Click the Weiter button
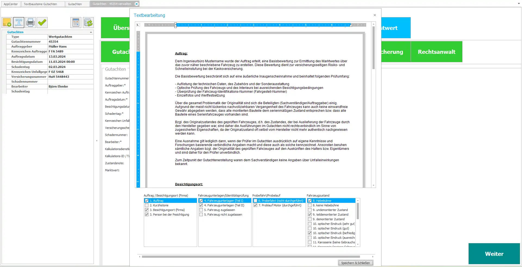522x267 pixels. pos(494,254)
